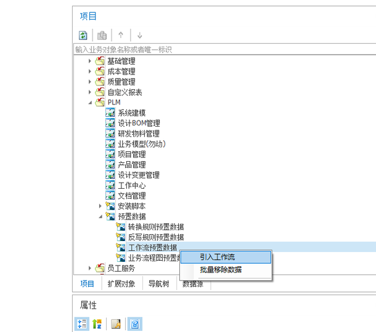Click the move up arrow icon

(121, 35)
